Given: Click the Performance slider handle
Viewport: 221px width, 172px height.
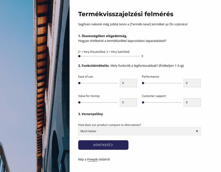Looking at the screenshot, I should click(x=143, y=83).
